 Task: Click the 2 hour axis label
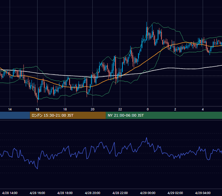click(x=175, y=109)
